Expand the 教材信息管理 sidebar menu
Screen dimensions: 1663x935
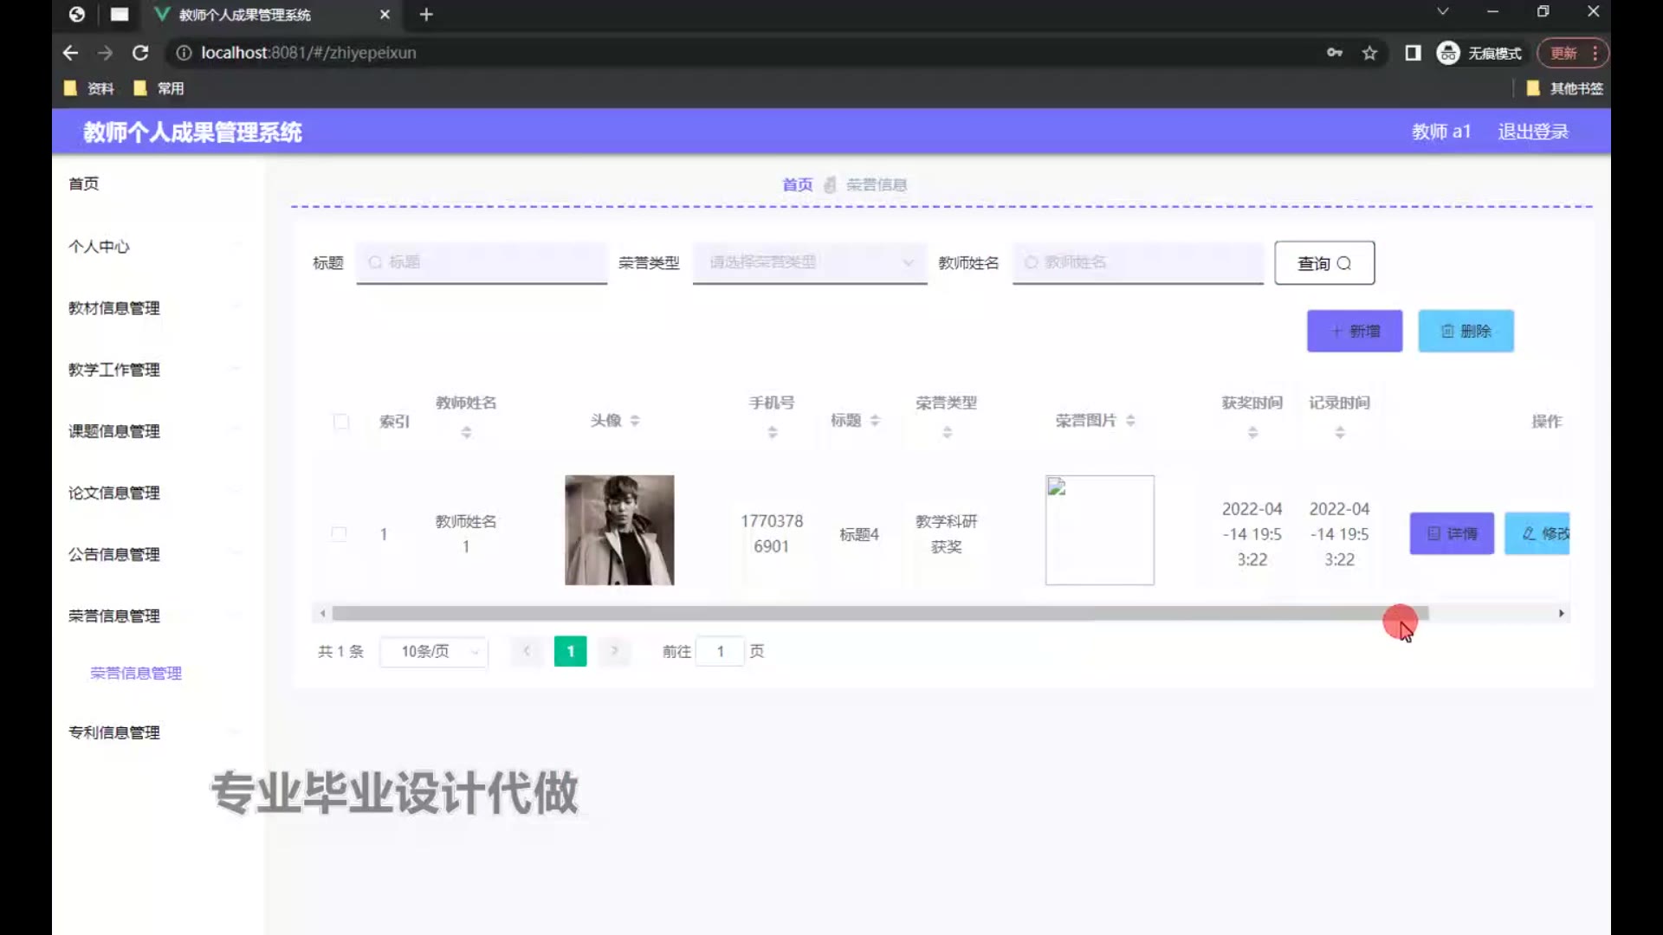click(x=114, y=308)
